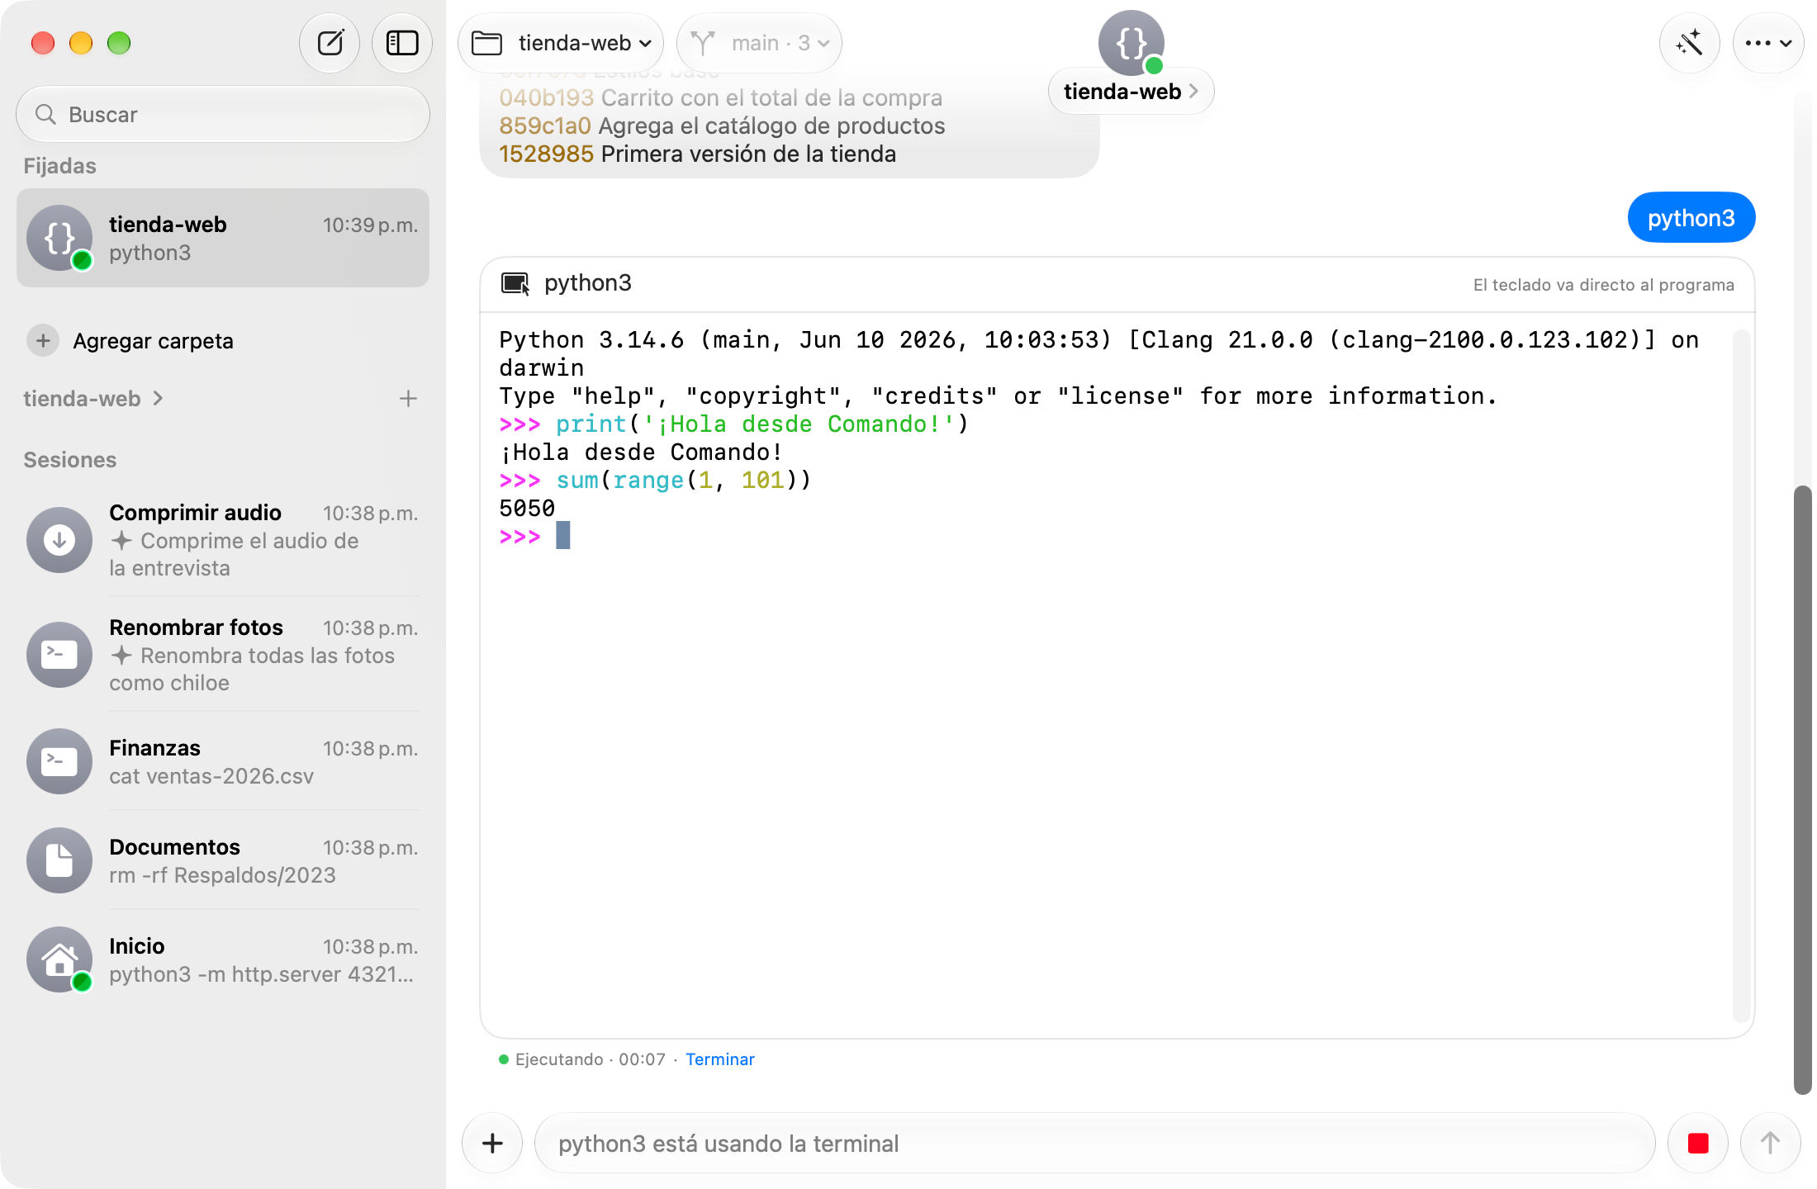Click the Fijadas section header
The image size is (1817, 1189).
(x=59, y=166)
